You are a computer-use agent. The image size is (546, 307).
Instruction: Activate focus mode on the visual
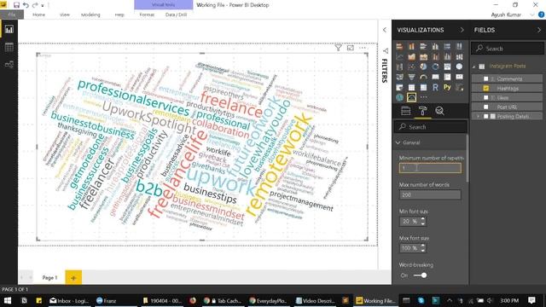pos(351,48)
